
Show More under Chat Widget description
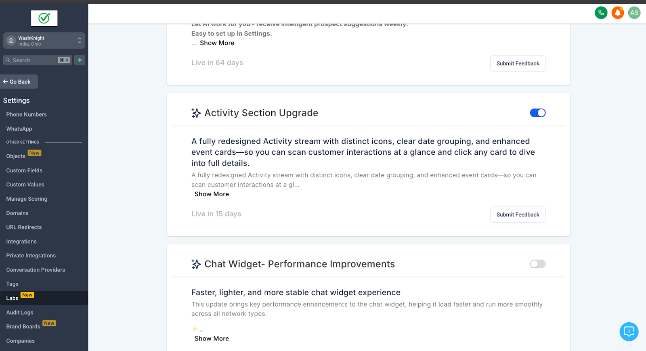(x=212, y=339)
